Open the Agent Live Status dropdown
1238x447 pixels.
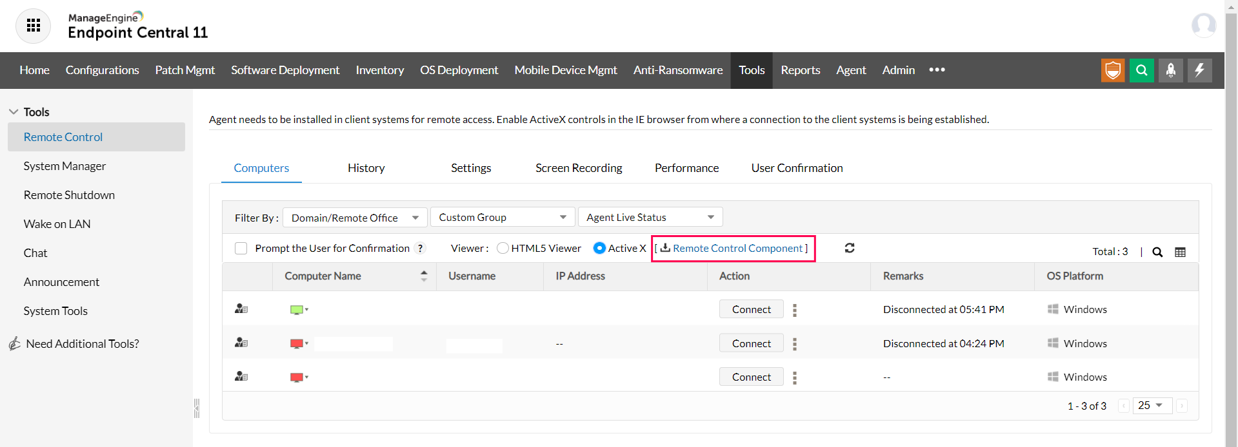(650, 218)
